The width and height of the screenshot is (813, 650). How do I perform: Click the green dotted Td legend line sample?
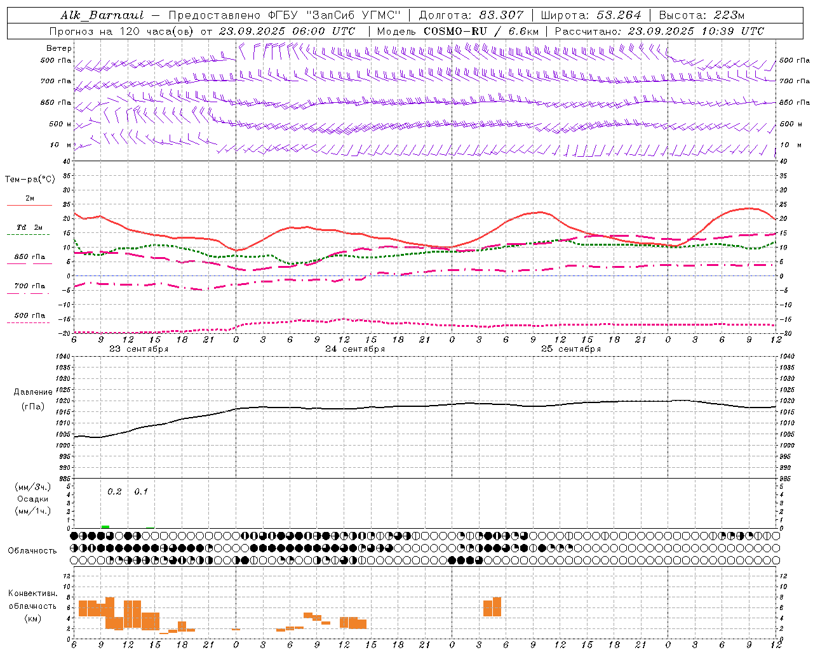pos(28,235)
